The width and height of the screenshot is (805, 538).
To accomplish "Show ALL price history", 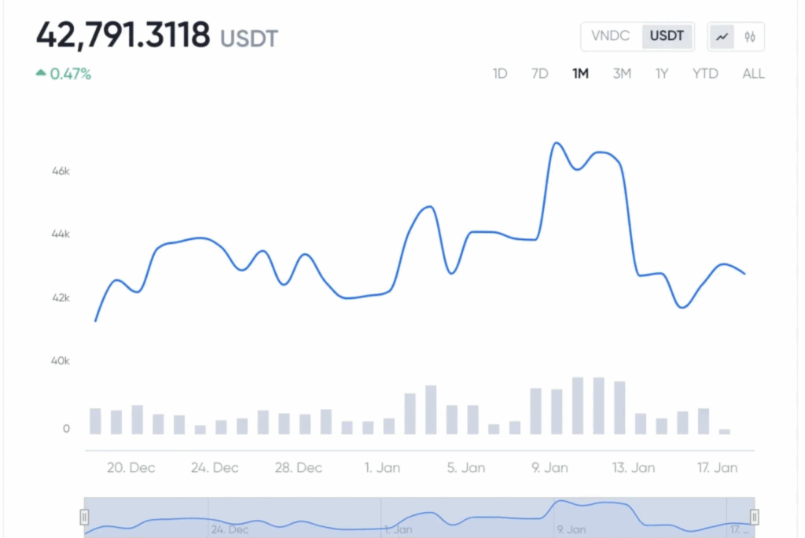I will (753, 74).
